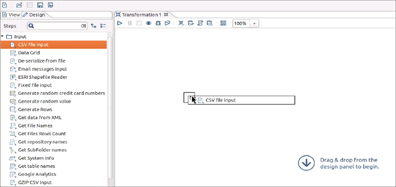This screenshot has height=187, width=396.
Task: Select Email messages input step
Action: (x=43, y=69)
